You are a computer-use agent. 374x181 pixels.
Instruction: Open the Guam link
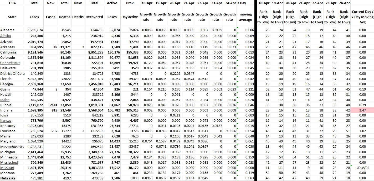pyautogui.click(x=5, y=89)
